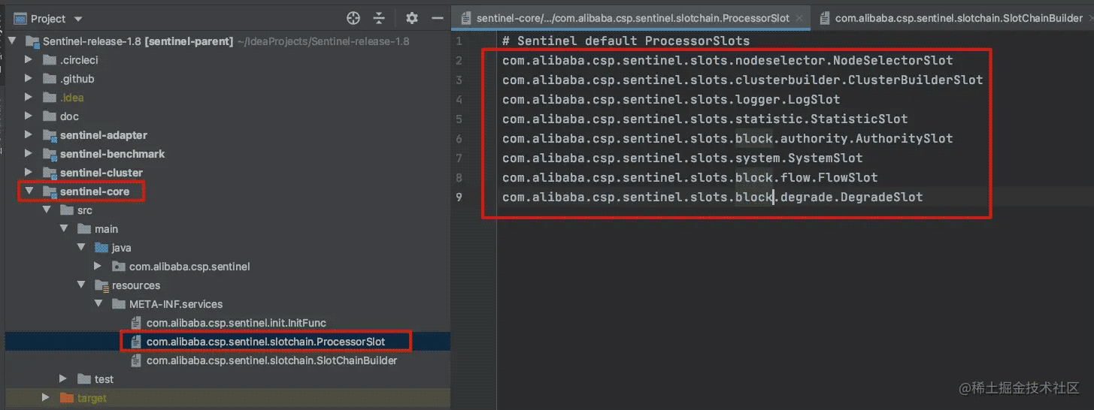Click the orange target folder icon
The width and height of the screenshot is (1094, 410).
[67, 398]
